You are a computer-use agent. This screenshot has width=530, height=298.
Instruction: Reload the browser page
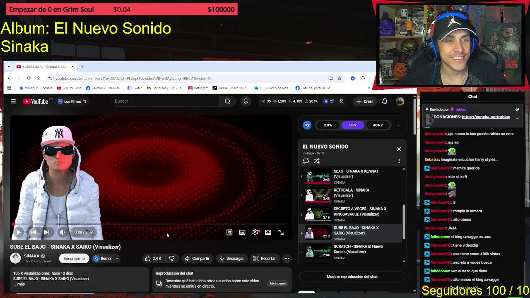pos(29,78)
